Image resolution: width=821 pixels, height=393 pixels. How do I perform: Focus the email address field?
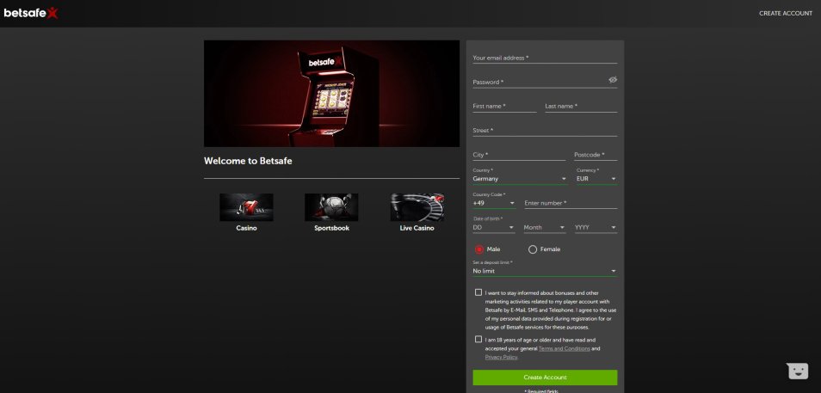(x=545, y=58)
